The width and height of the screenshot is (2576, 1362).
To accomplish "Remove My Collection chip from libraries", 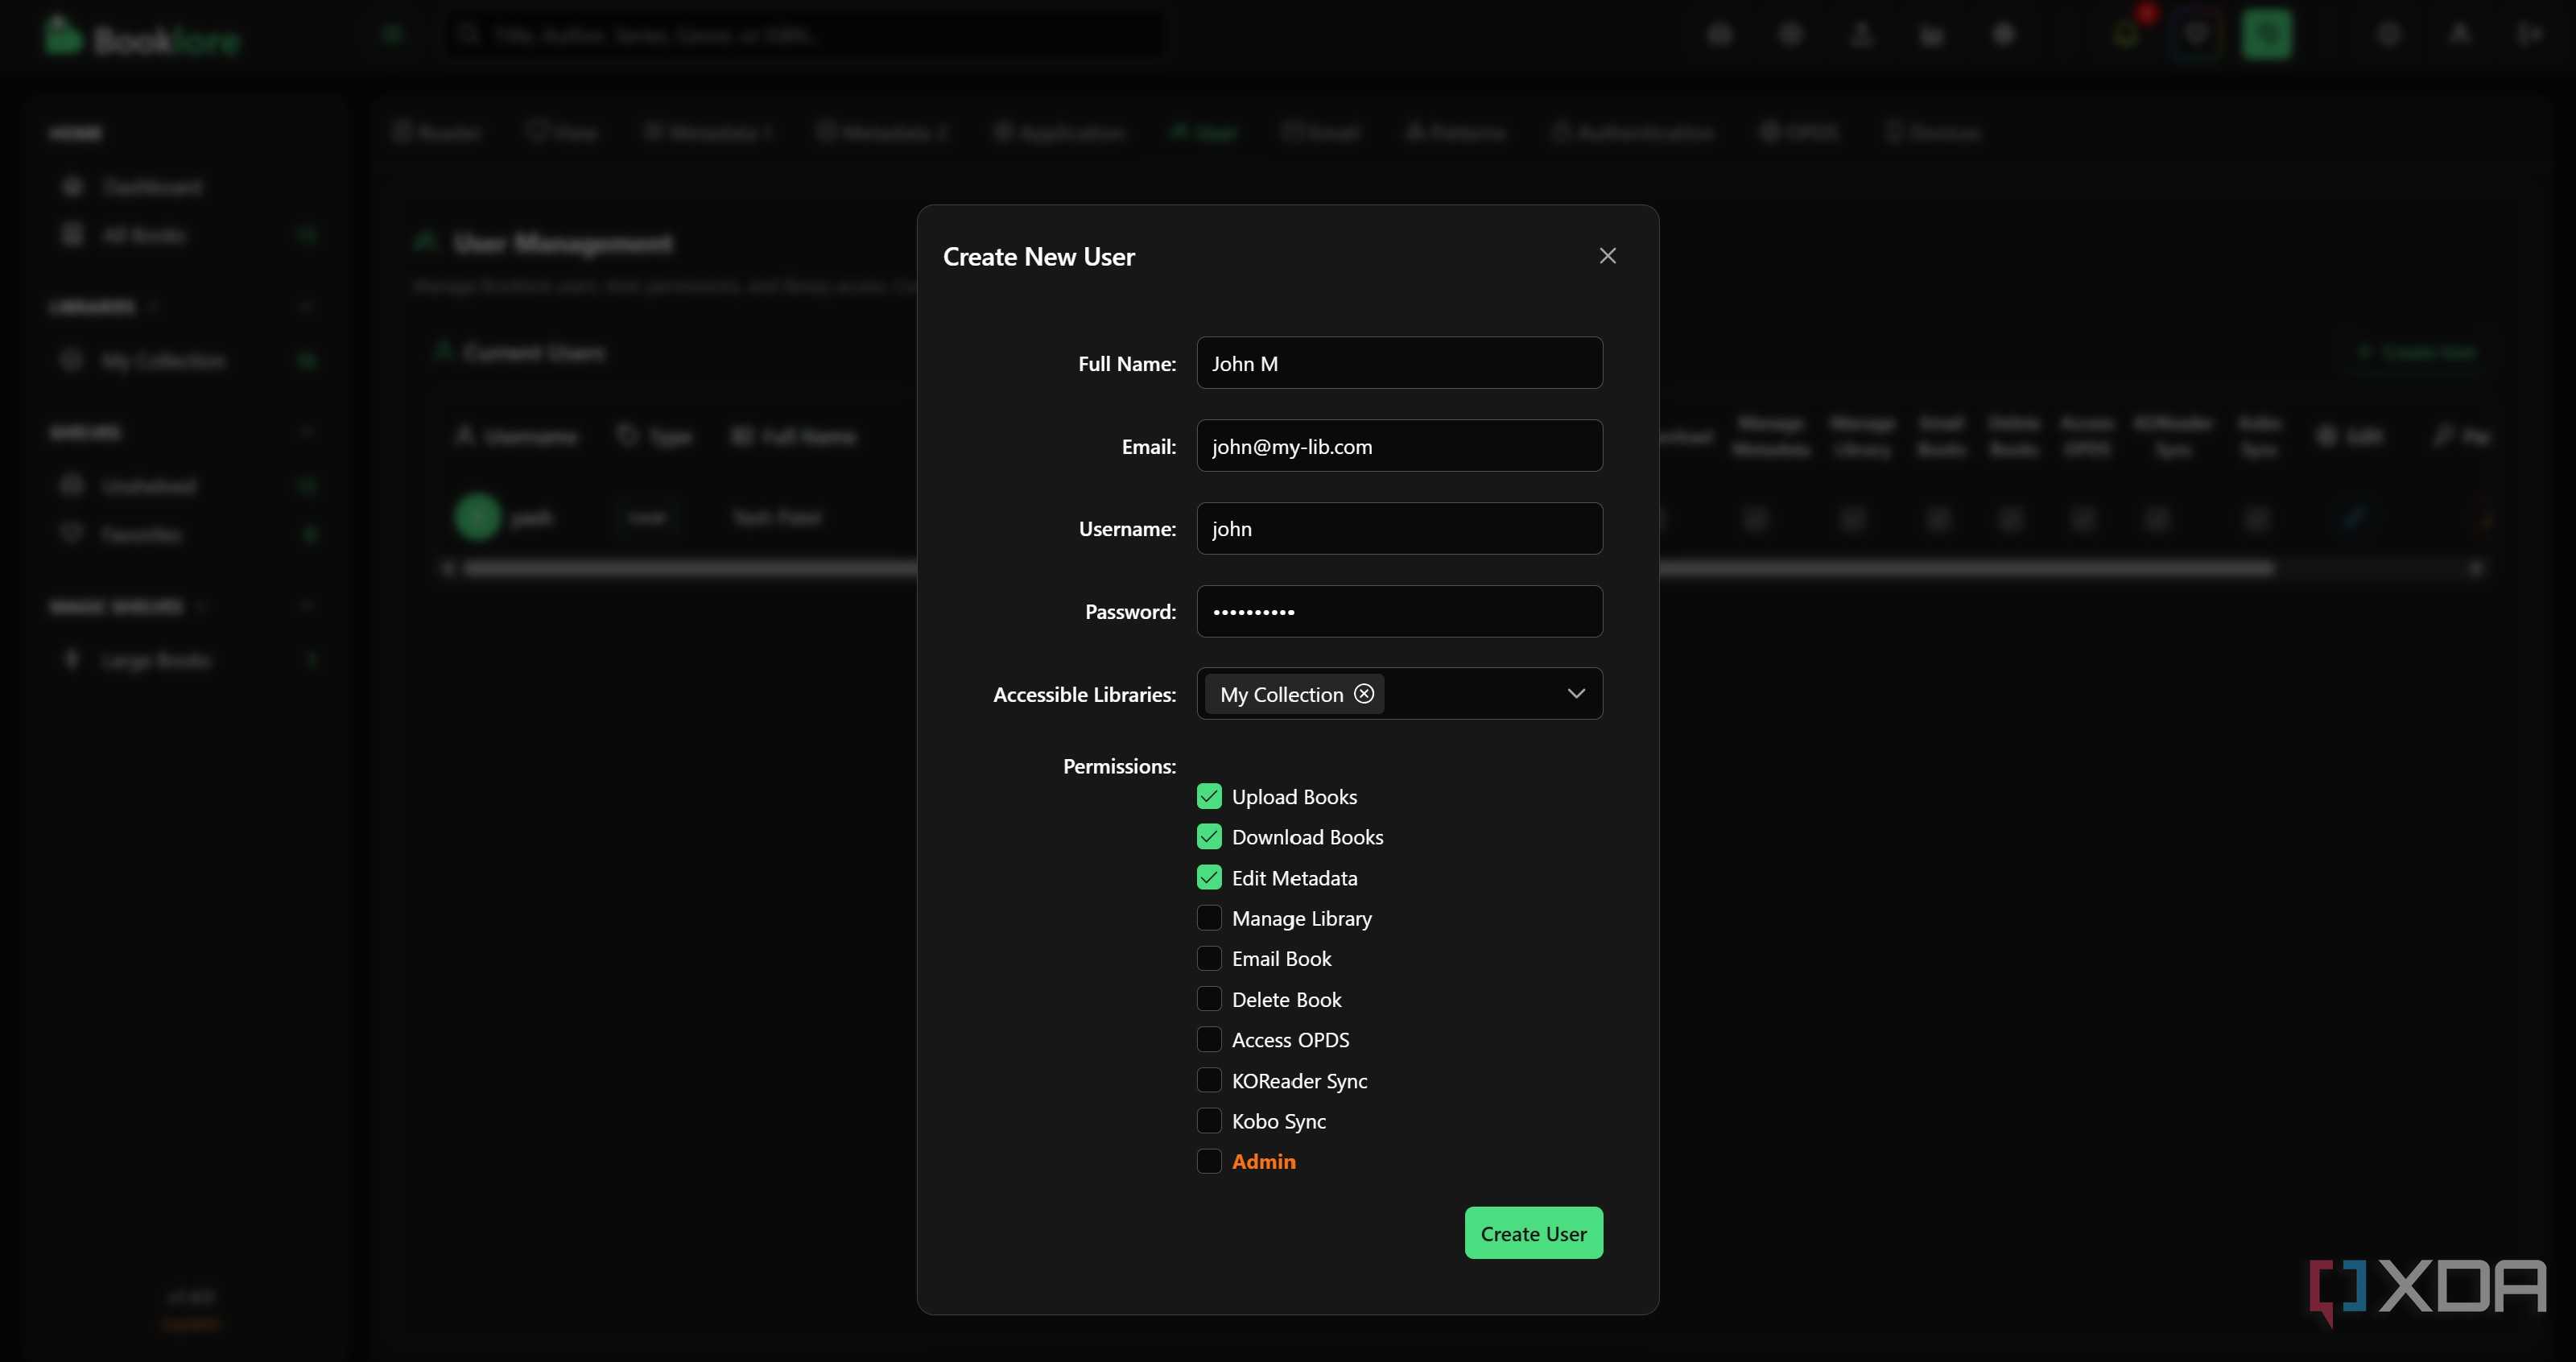I will tap(1364, 693).
